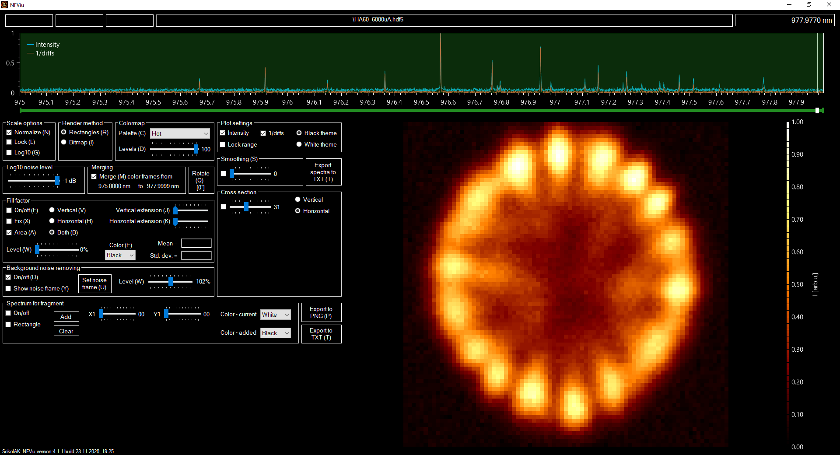
Task: Adjust the Levels (D) slider
Action: (196, 149)
